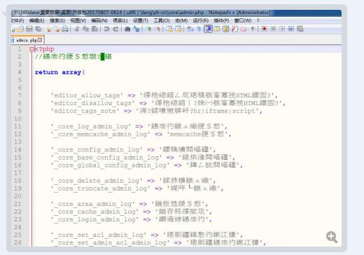Click the Open file folder icon
Image resolution: width=364 pixels, height=255 pixels.
coord(20,29)
